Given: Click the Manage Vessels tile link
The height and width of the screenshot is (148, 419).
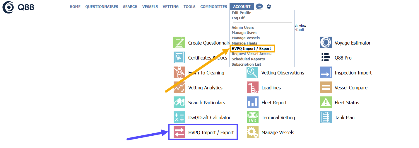Looking at the screenshot, I should (x=278, y=132).
